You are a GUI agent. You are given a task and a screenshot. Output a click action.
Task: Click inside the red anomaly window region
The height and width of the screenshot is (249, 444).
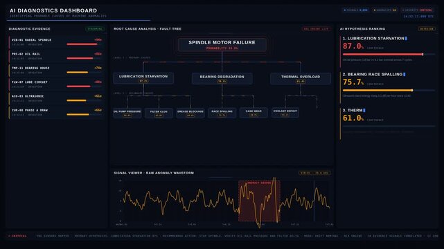[259, 201]
